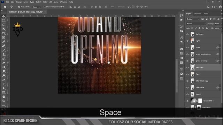This screenshot has width=223, height=125.
Task: Expand effects on grand opening copy layer
Action: (x=220, y=54)
